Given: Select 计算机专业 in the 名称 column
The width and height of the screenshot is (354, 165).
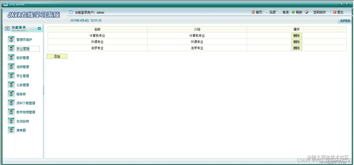Looking at the screenshot, I should pyautogui.click(x=97, y=35).
